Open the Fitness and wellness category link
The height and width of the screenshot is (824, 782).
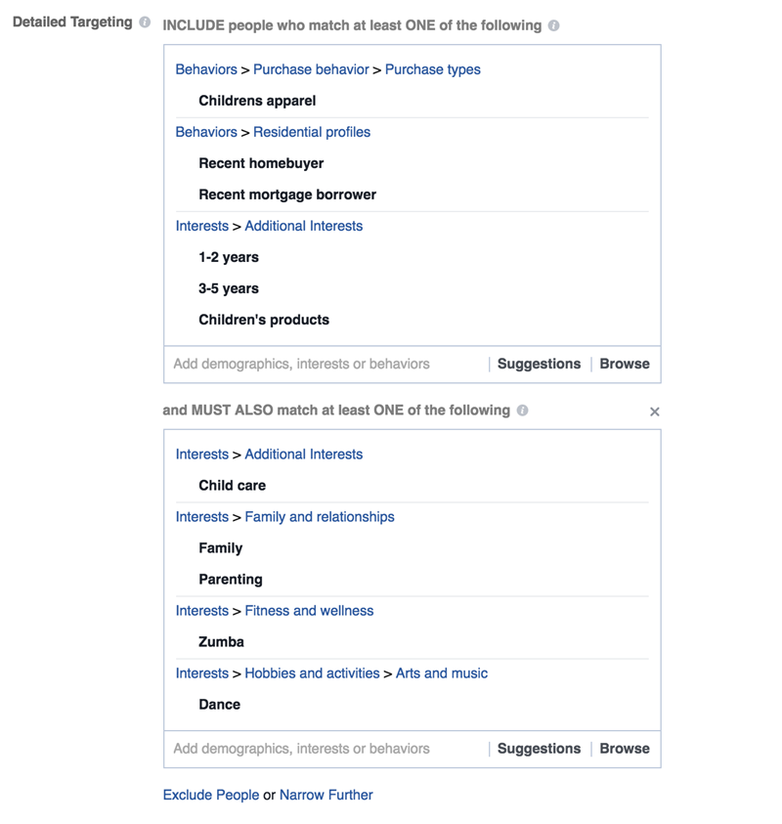click(309, 611)
